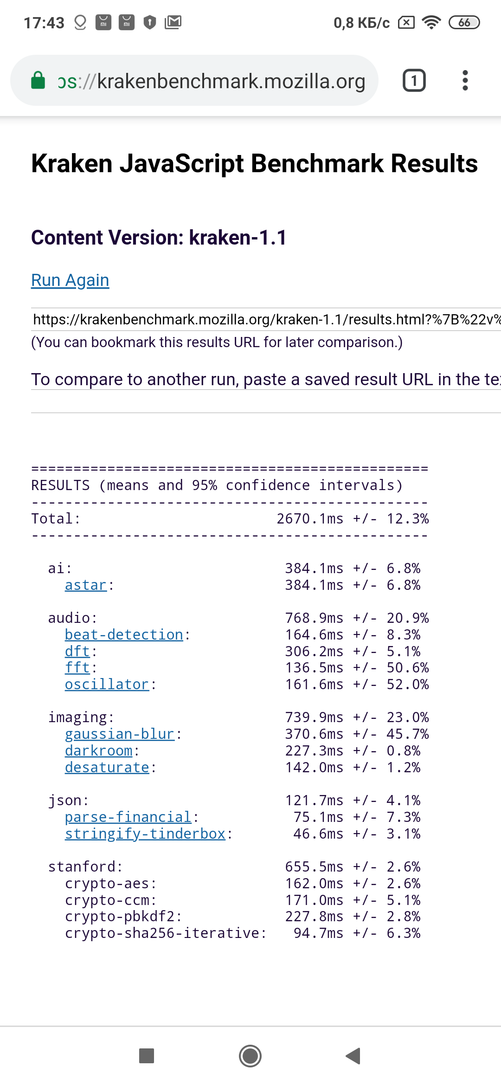501x1086 pixels.
Task: Open the fft test link
Action: click(x=77, y=668)
